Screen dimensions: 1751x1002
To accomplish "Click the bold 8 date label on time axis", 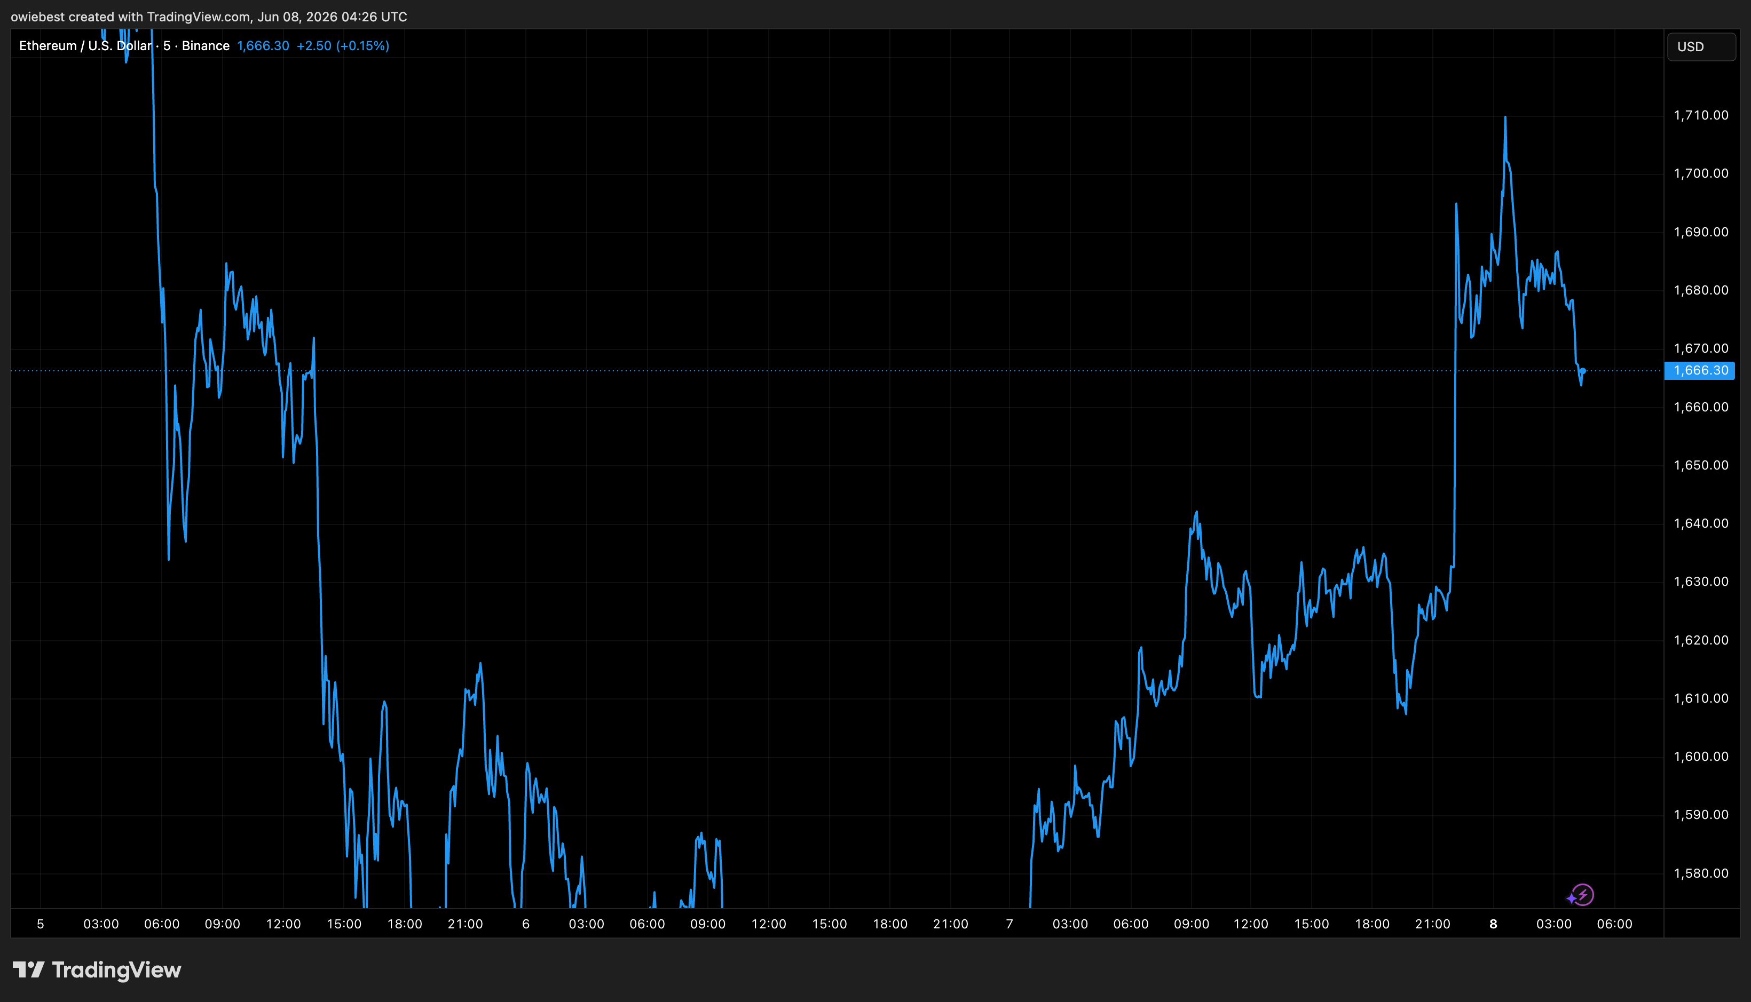I will click(x=1494, y=924).
